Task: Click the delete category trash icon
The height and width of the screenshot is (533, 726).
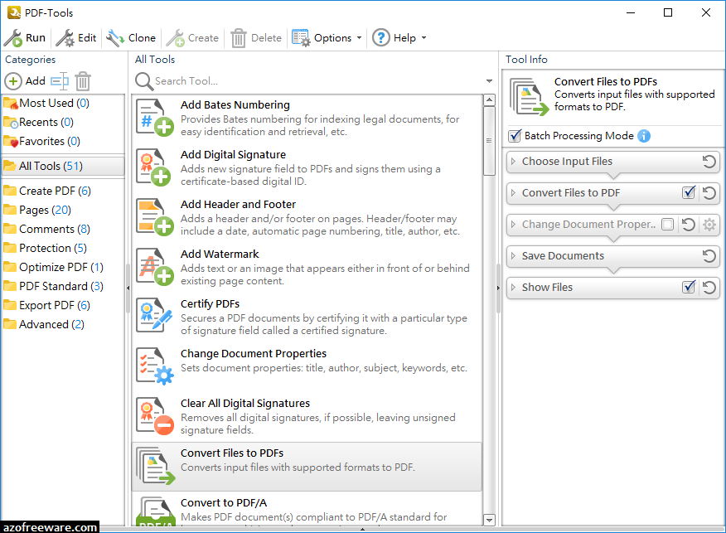Action: (x=83, y=81)
